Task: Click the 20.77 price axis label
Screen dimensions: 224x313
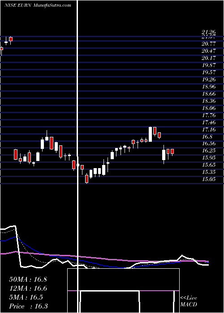Action: click(x=209, y=43)
